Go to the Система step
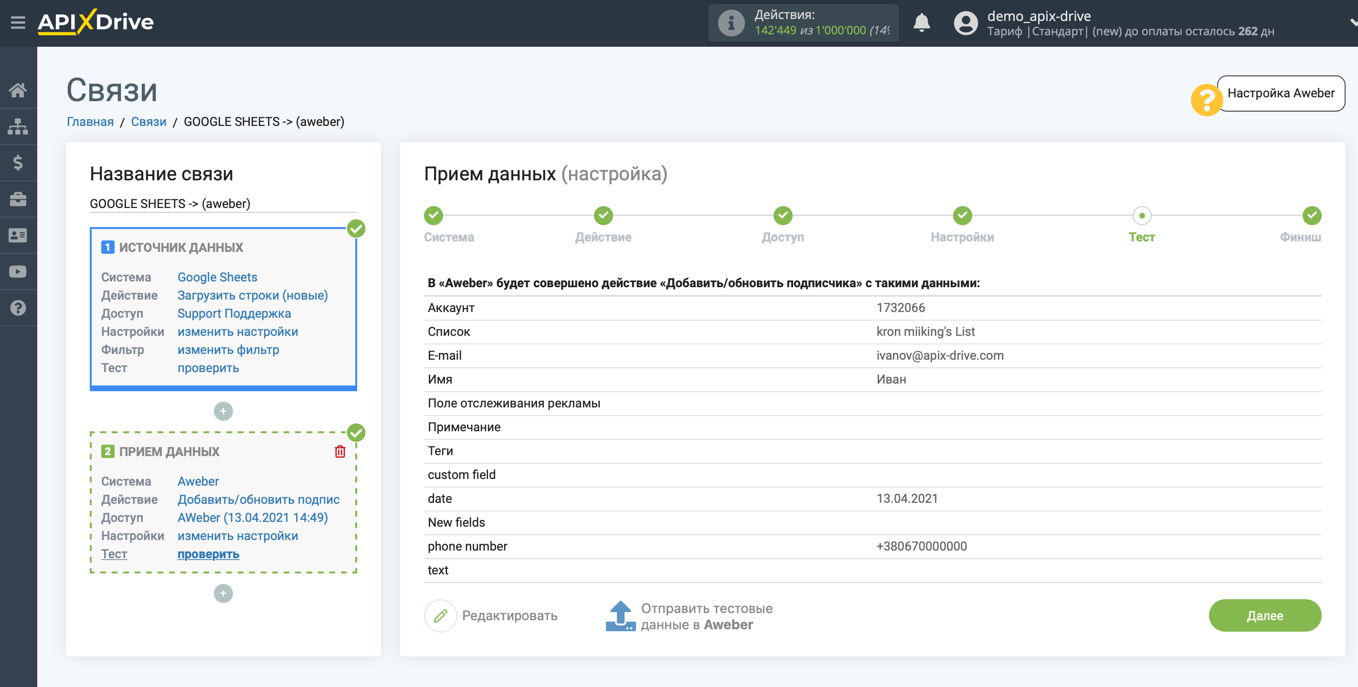The width and height of the screenshot is (1358, 687). [434, 215]
